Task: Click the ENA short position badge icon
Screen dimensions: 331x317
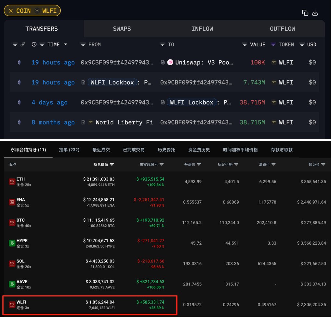Action: [x=12, y=202]
